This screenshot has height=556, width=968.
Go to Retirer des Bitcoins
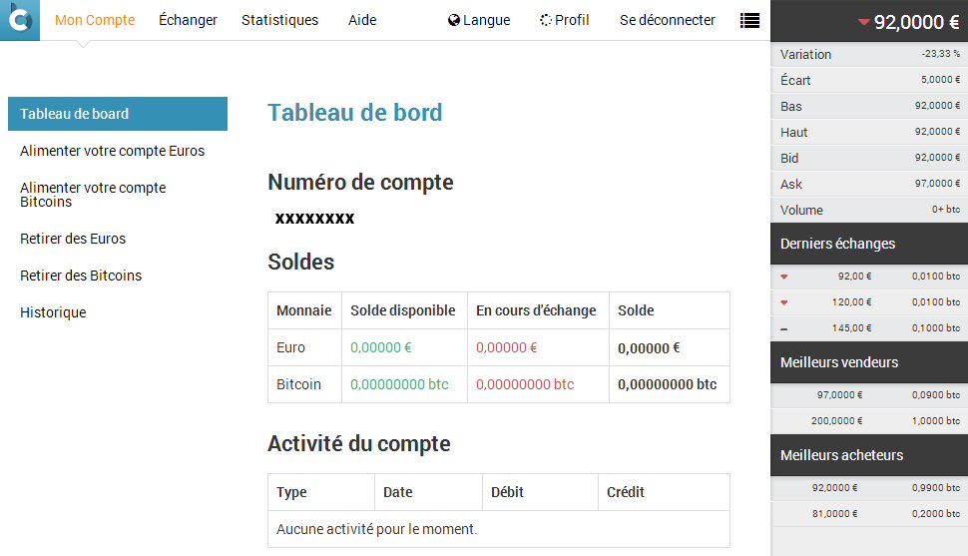coord(81,276)
